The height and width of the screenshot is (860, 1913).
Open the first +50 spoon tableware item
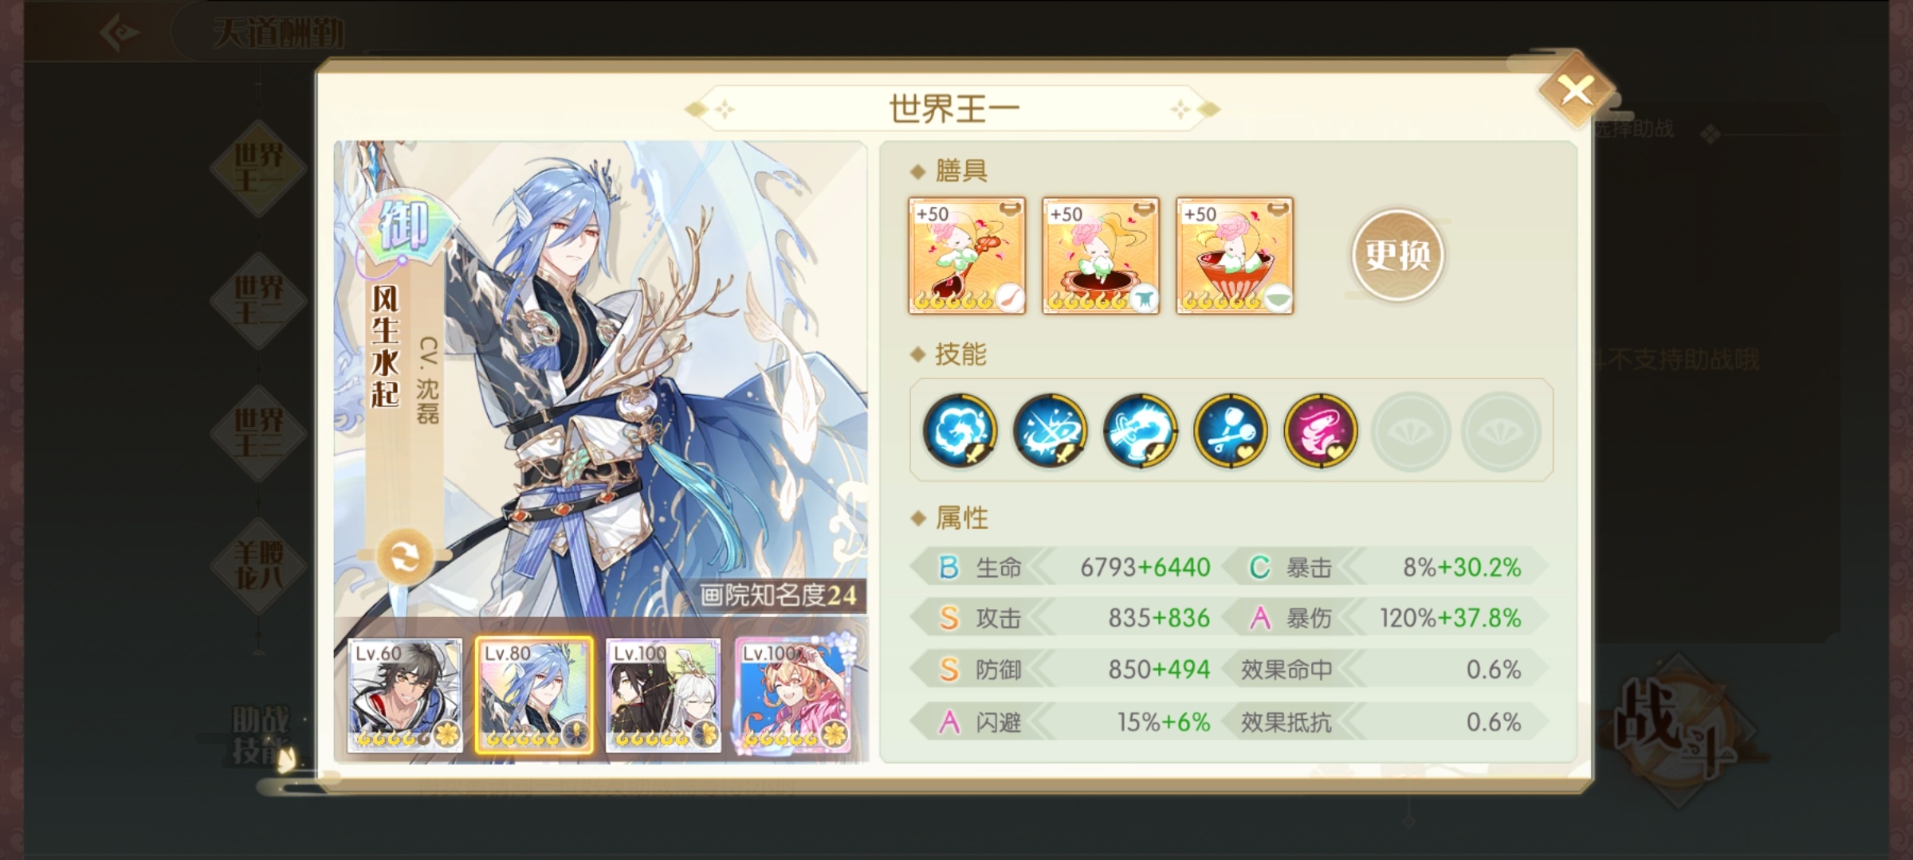(967, 256)
